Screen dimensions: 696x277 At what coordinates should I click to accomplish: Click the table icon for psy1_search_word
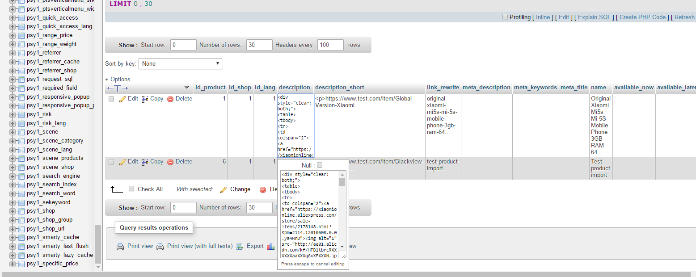[x=21, y=193]
